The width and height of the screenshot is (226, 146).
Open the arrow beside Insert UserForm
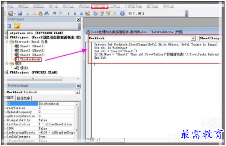(x=15, y=13)
